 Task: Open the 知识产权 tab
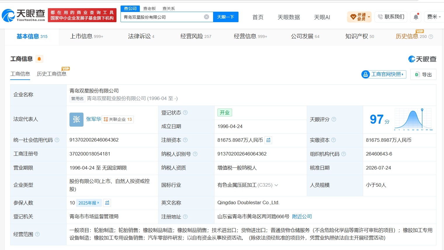point(360,36)
